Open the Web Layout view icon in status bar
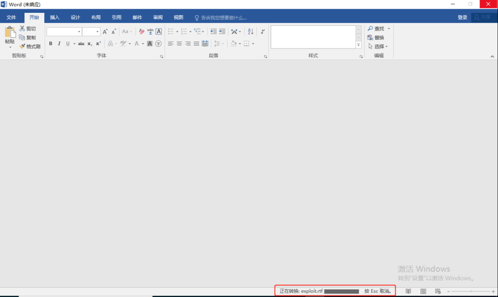498x297 pixels. (438, 291)
